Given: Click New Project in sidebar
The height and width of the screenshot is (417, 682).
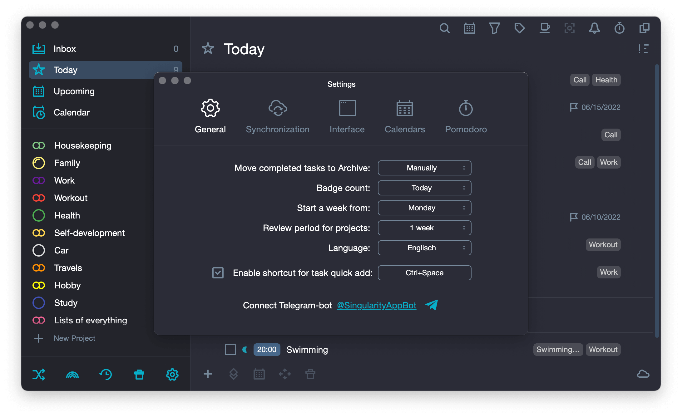Looking at the screenshot, I should 74,338.
